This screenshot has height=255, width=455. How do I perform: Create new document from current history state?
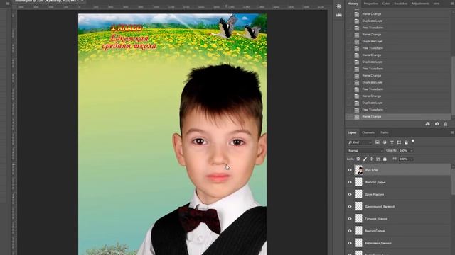[x=428, y=124]
